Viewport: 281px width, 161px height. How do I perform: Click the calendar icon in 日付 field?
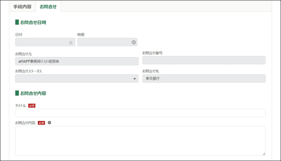point(71,43)
